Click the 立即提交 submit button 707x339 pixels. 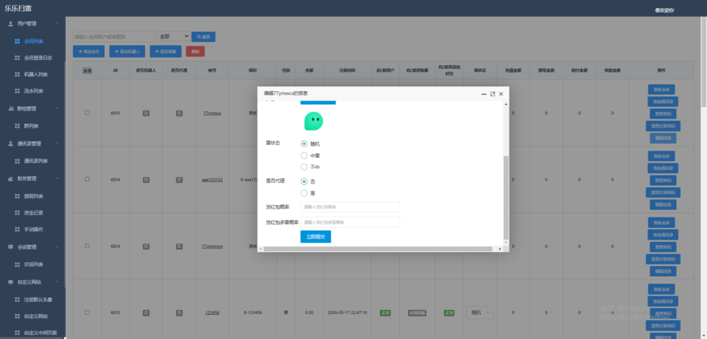coord(316,237)
